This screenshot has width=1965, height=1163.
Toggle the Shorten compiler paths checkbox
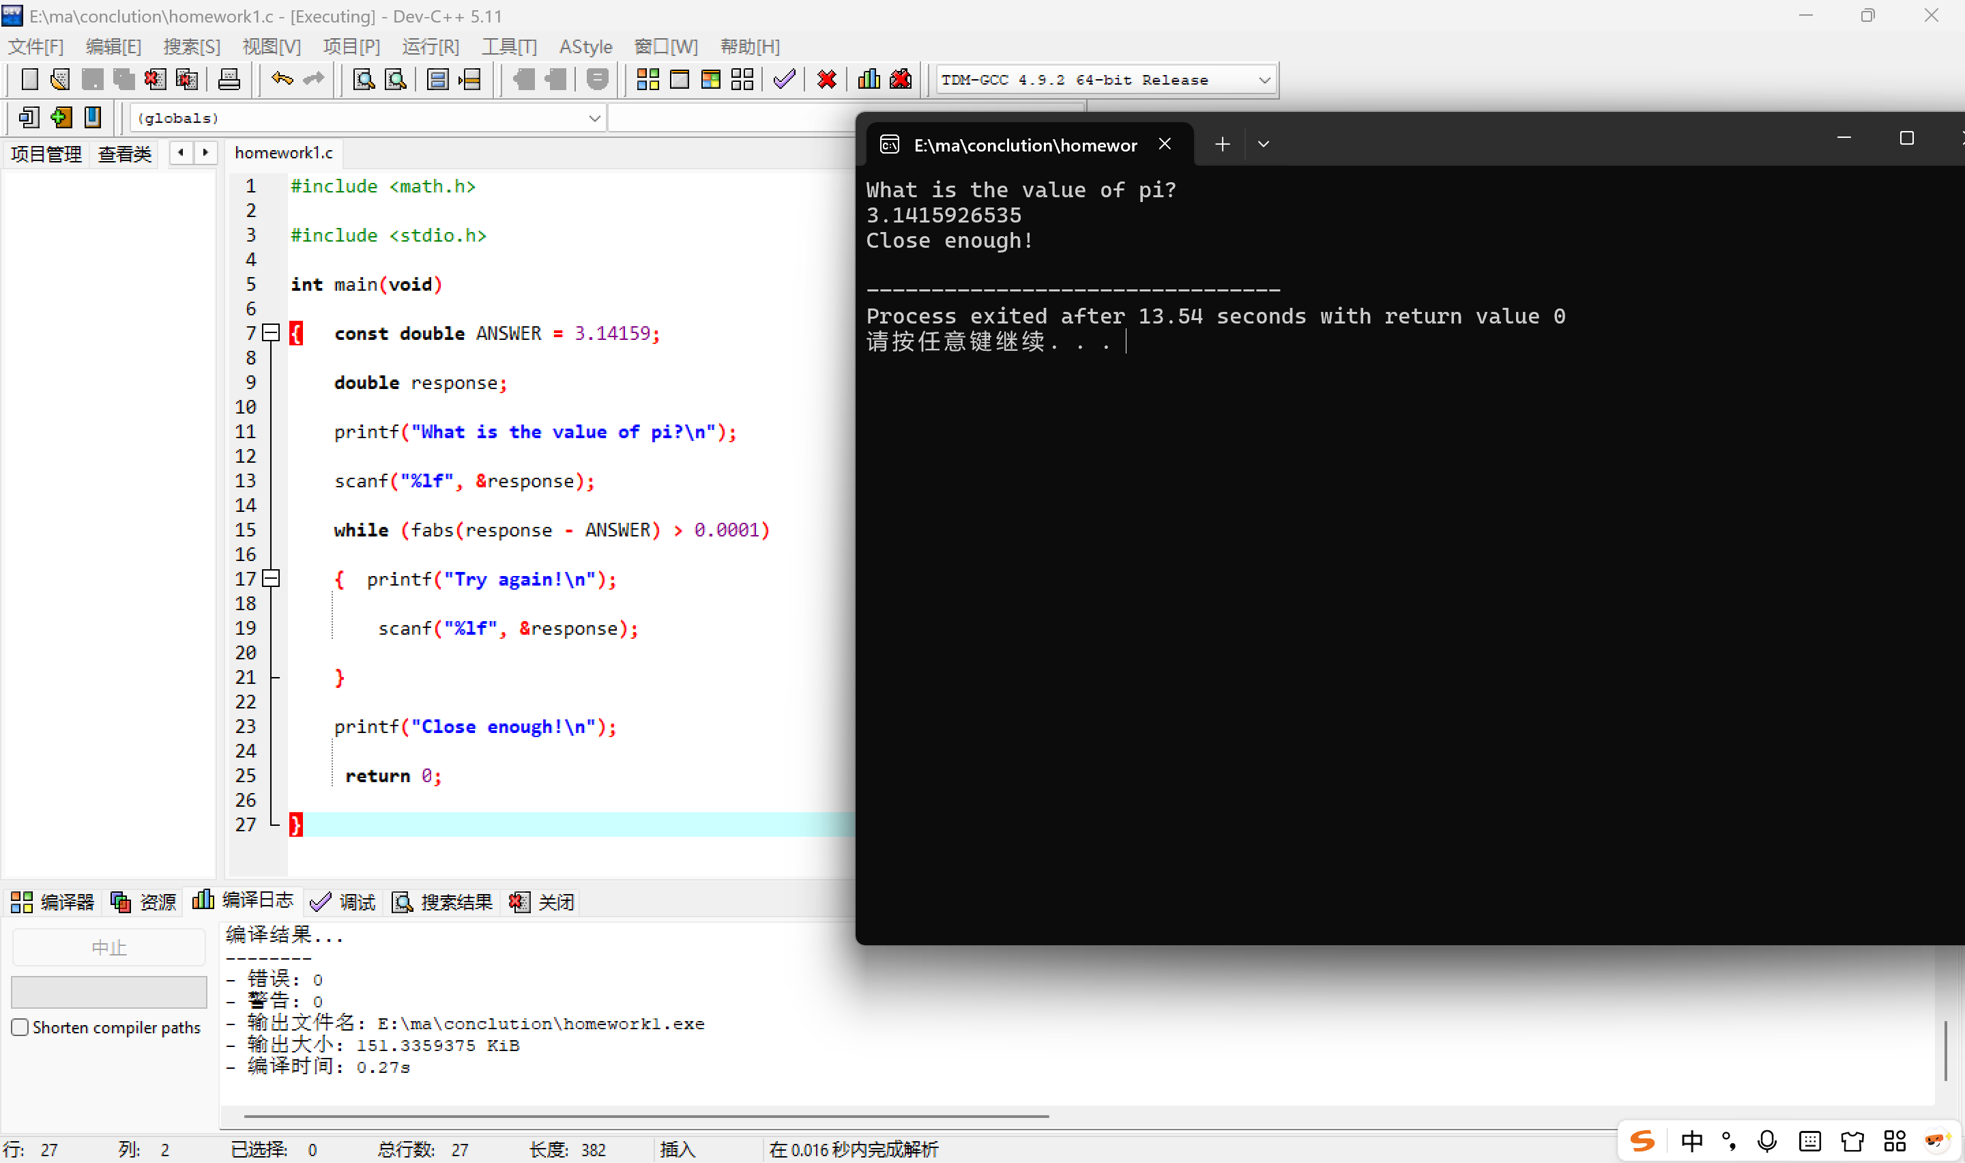[x=20, y=1027]
